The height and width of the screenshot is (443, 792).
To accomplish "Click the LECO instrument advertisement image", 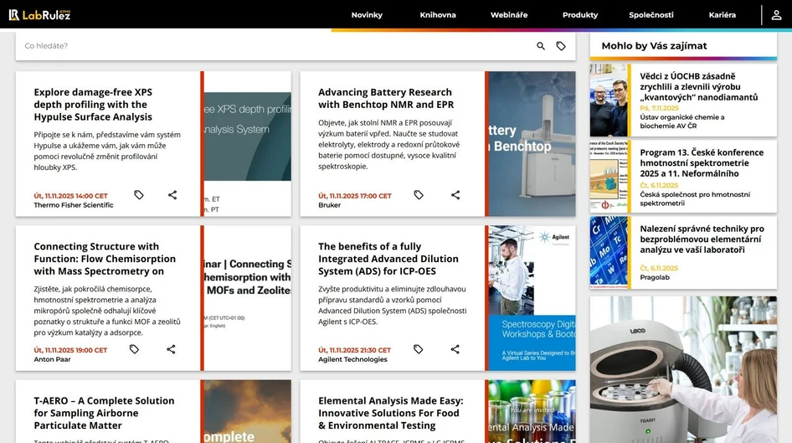I will pos(683,368).
